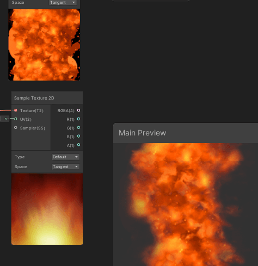Viewport: 258px width, 266px height.
Task: Click the R(1) output port
Action: pyautogui.click(x=78, y=119)
